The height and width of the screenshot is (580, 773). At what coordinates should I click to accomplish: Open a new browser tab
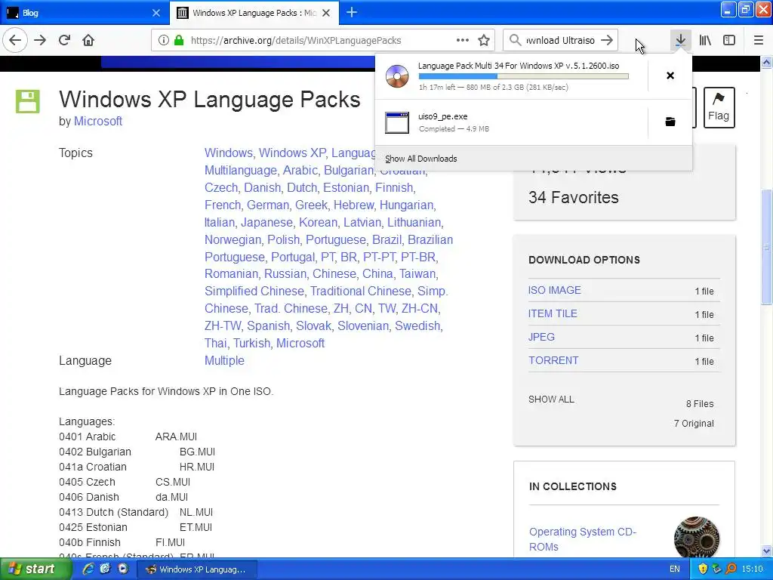(352, 12)
